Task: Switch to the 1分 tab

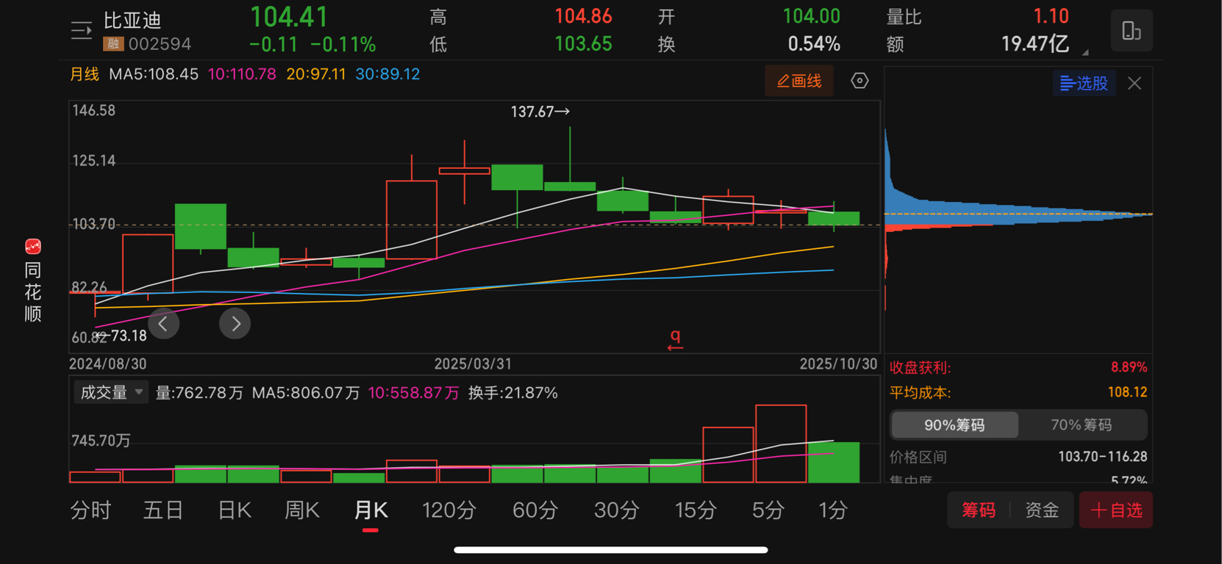Action: pyautogui.click(x=834, y=510)
